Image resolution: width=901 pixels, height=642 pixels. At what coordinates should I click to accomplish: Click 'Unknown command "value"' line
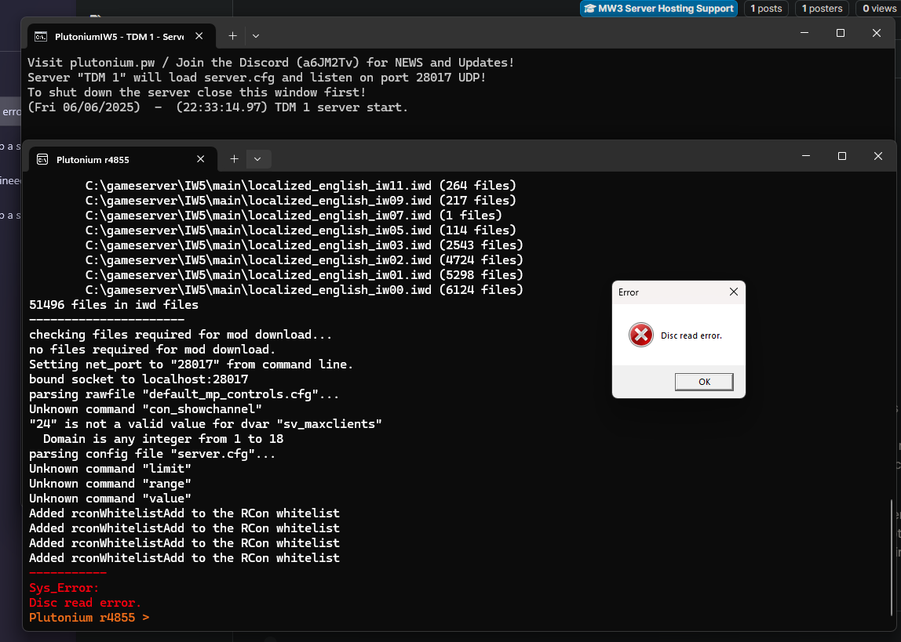(111, 499)
